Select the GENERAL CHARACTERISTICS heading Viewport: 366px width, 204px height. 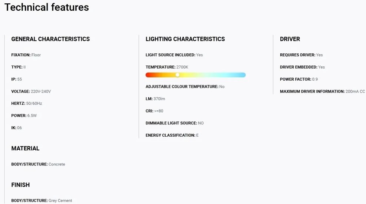click(x=50, y=39)
